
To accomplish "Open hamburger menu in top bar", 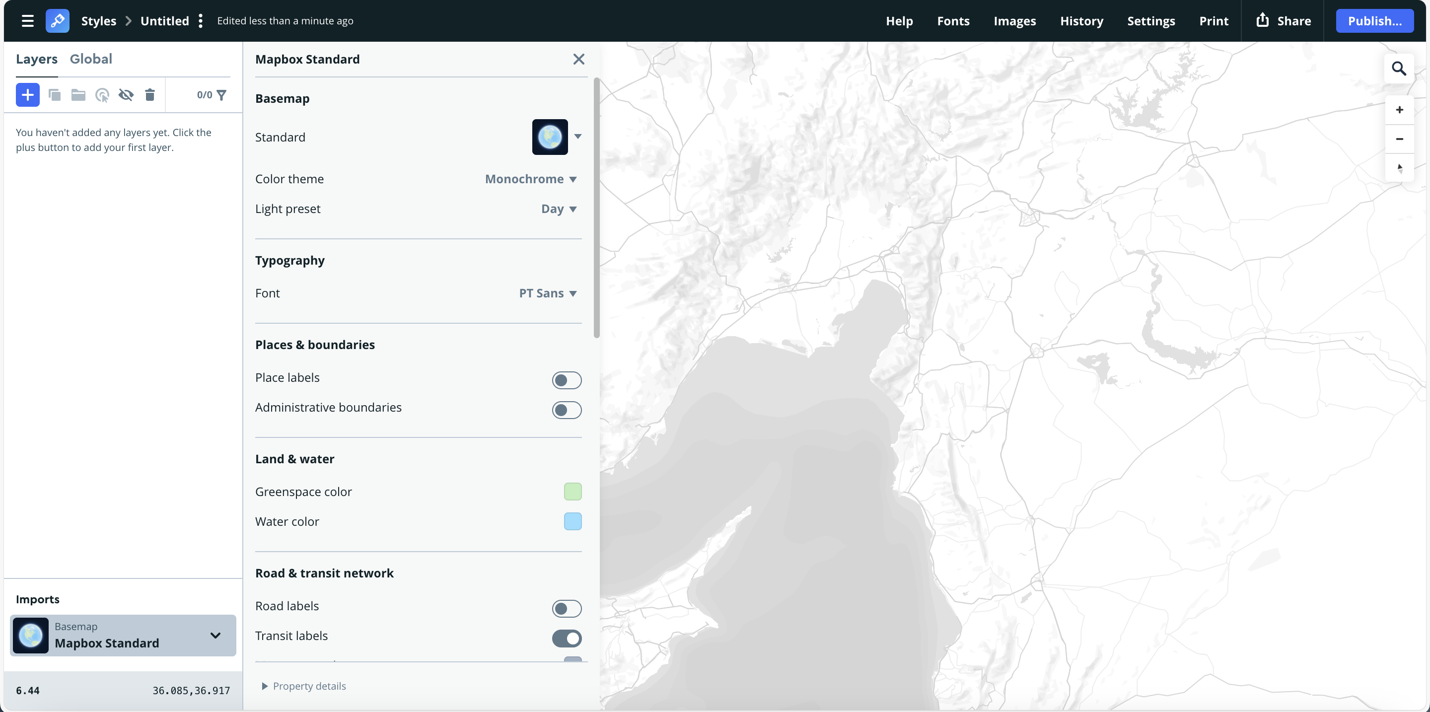I will click(x=27, y=21).
